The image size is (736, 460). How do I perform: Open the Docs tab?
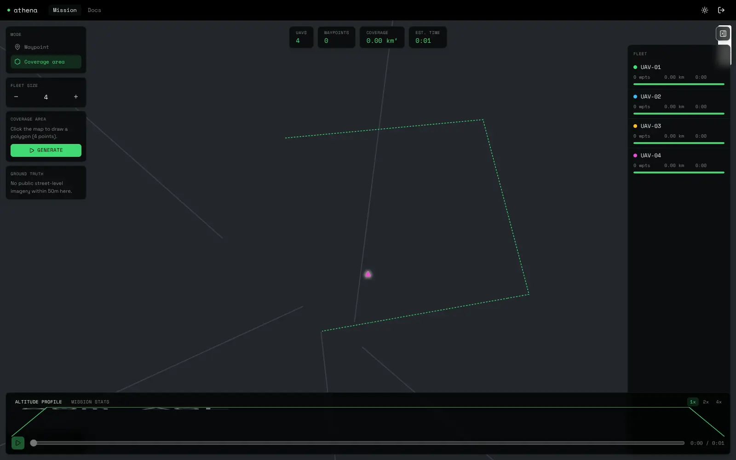94,10
